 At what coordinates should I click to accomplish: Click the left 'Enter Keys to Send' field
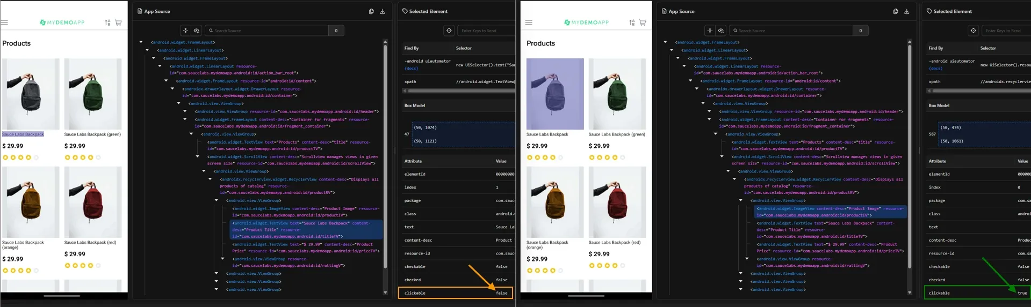pos(486,31)
